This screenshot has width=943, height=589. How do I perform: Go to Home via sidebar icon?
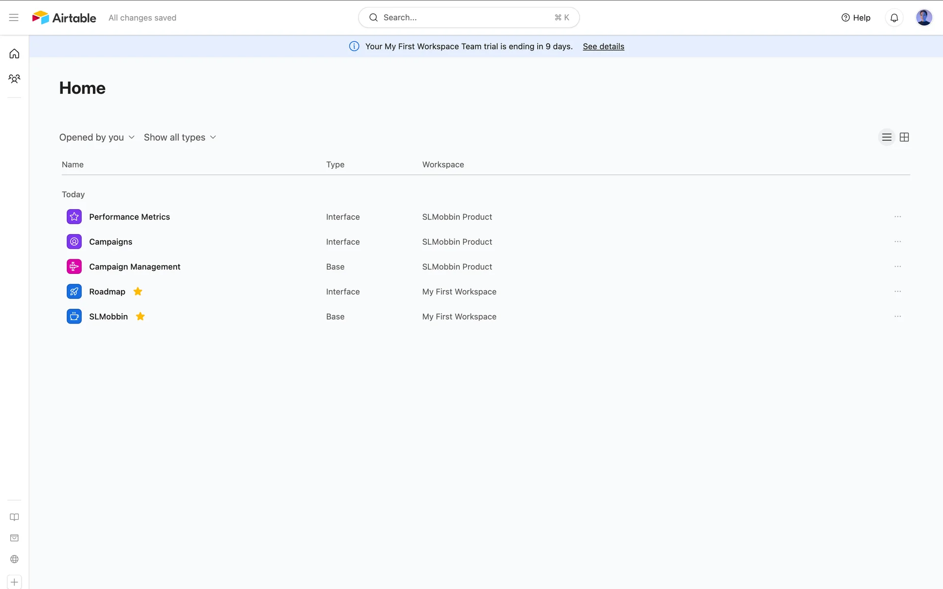(14, 54)
